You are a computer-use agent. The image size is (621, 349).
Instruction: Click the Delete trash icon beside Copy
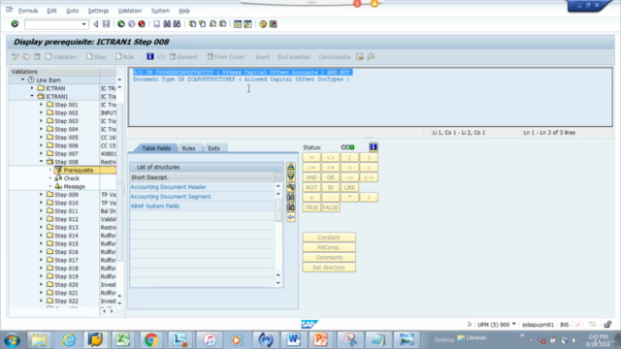[37, 56]
